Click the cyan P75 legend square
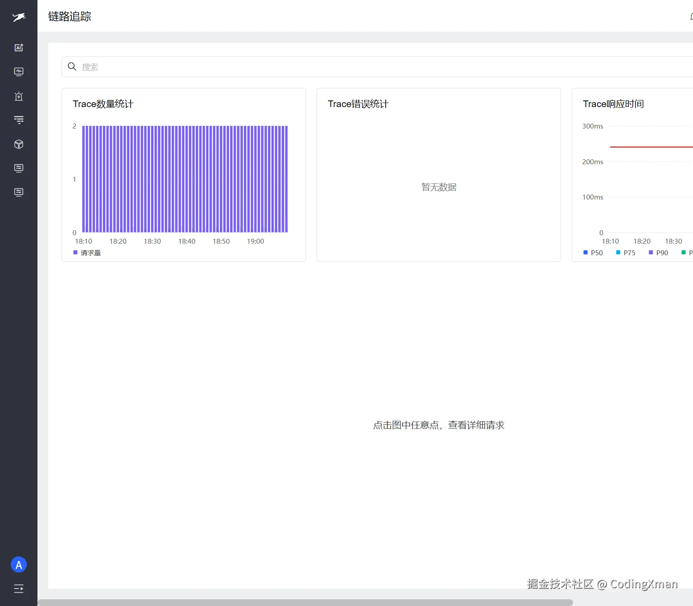 click(x=618, y=253)
